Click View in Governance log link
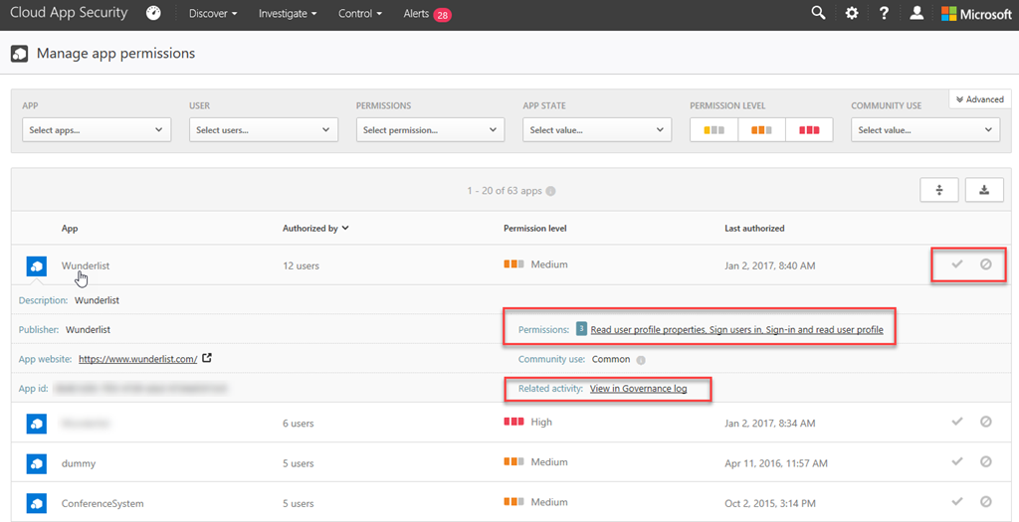The width and height of the screenshot is (1019, 522). click(x=638, y=388)
